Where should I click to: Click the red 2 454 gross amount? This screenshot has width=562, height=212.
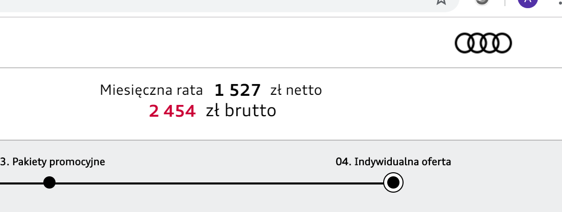(x=172, y=111)
